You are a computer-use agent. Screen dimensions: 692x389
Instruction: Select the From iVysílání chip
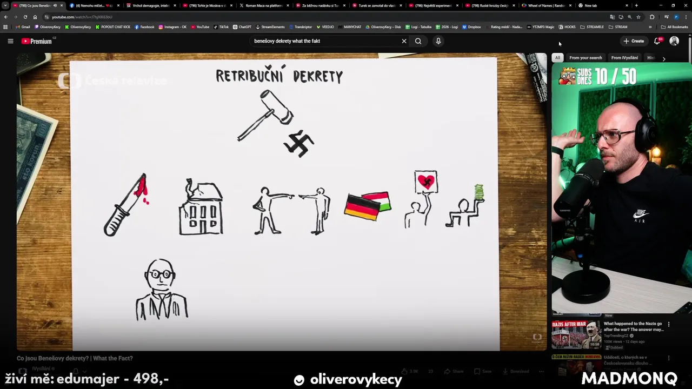tap(624, 58)
